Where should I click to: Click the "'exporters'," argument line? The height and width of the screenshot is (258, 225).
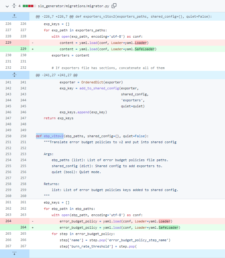point(133,100)
